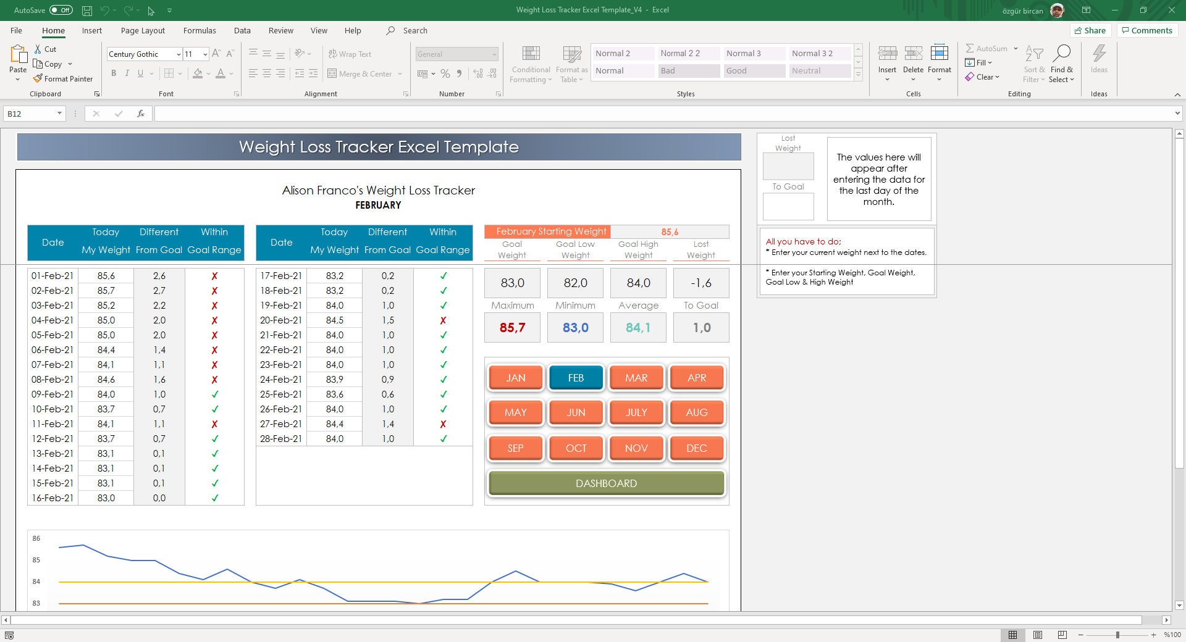Open the DASHBOARD view button
Screen dimensions: 1186x642
(605, 483)
